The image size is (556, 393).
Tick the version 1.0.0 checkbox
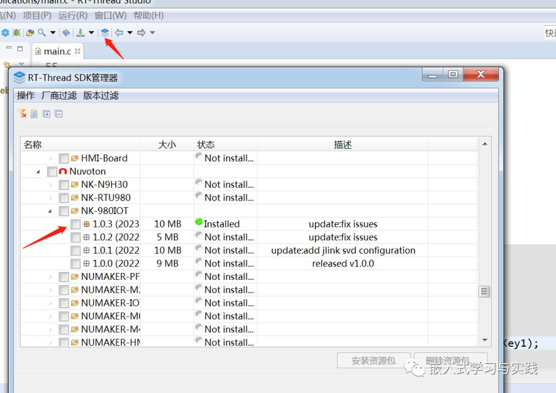coord(76,264)
